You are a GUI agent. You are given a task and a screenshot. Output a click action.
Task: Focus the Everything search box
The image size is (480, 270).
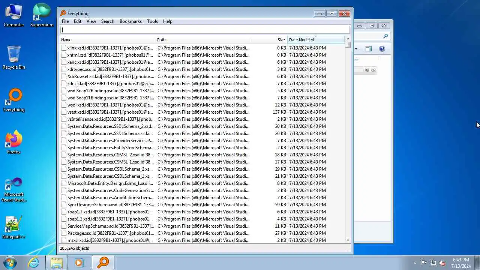(205, 30)
